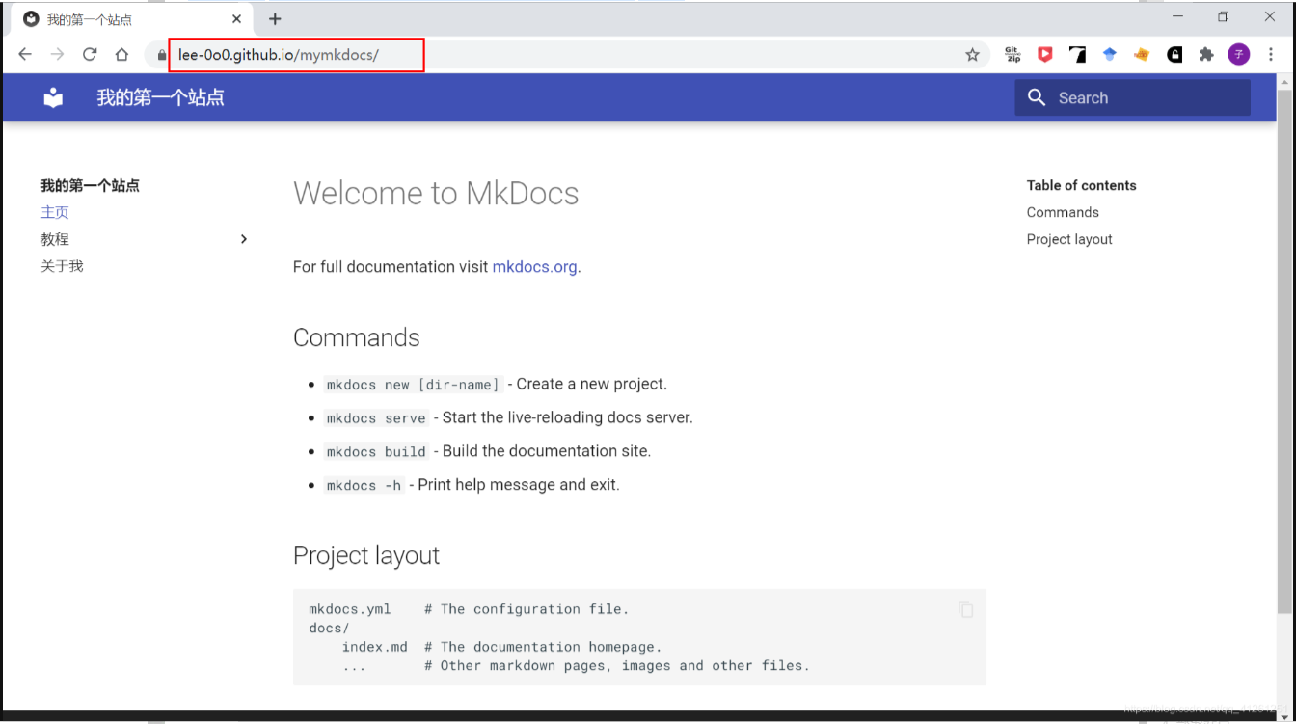Bookmark this page with the star icon
The width and height of the screenshot is (1296, 724).
tap(972, 55)
